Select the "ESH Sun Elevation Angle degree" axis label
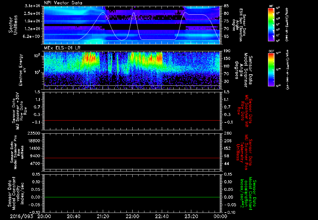 click(239, 25)
